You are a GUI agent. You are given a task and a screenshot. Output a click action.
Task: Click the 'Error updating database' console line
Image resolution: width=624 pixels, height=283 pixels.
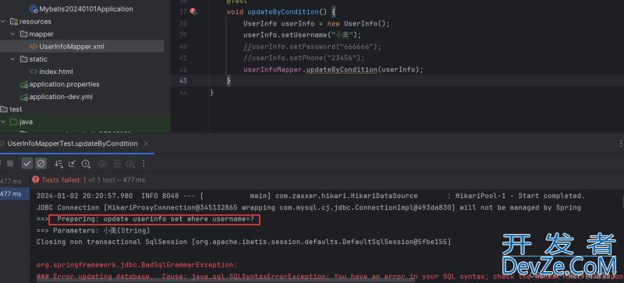330,276
